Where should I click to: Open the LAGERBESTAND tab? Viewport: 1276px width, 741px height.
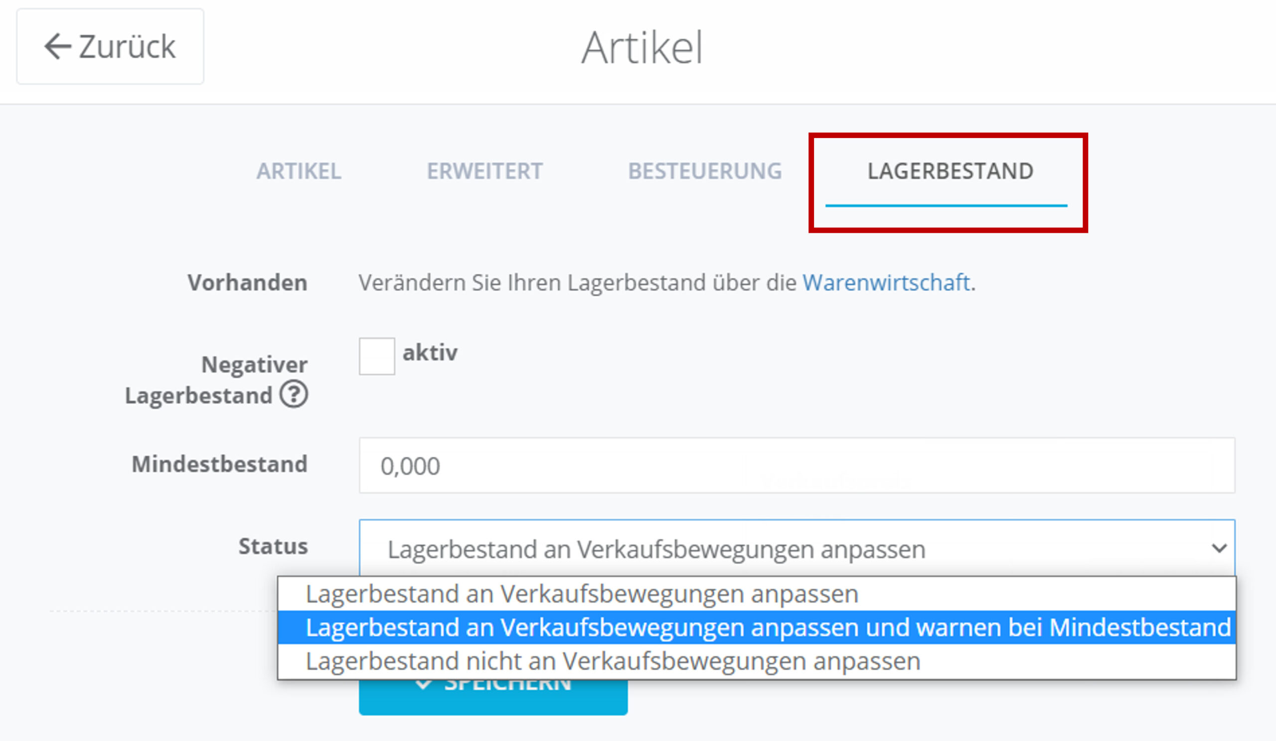pos(950,171)
